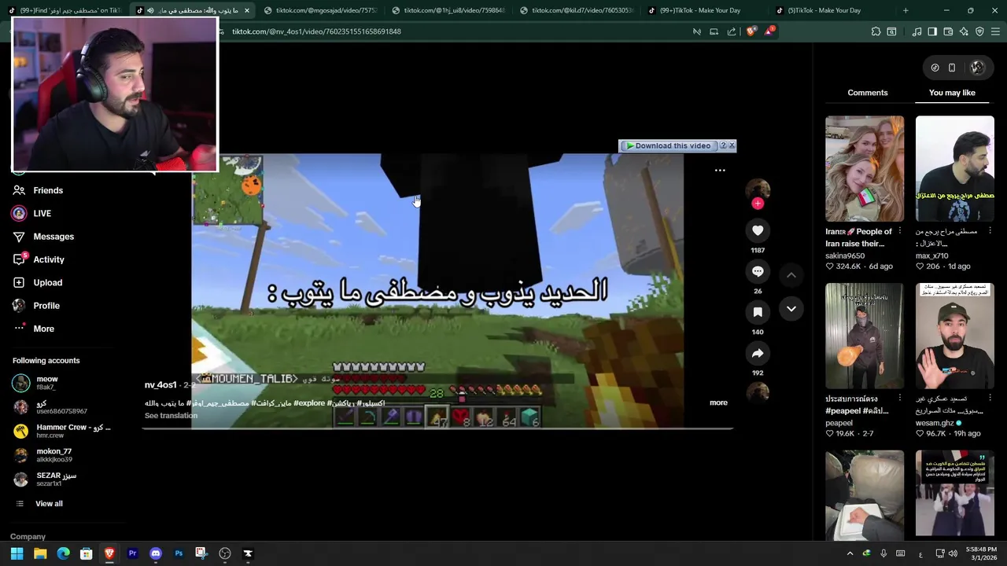The image size is (1007, 566).
Task: Close the Download this video overlay bar
Action: 732,145
